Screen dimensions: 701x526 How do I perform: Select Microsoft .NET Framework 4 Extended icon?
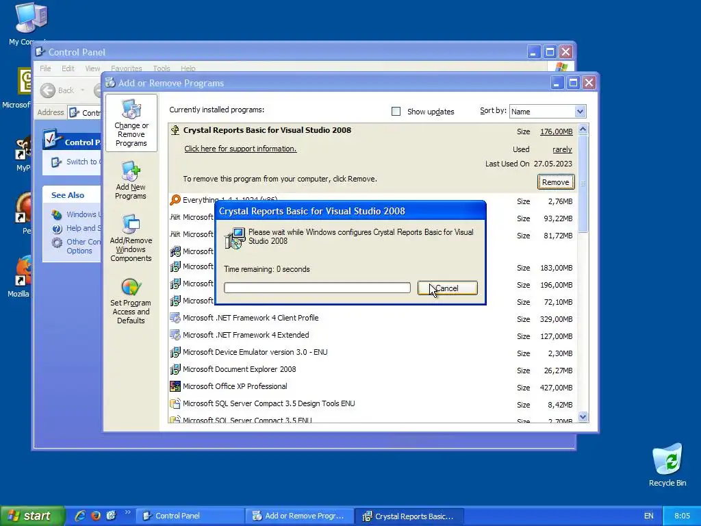pyautogui.click(x=175, y=335)
